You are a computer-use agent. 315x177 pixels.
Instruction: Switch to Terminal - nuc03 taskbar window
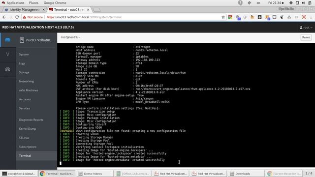57,174
